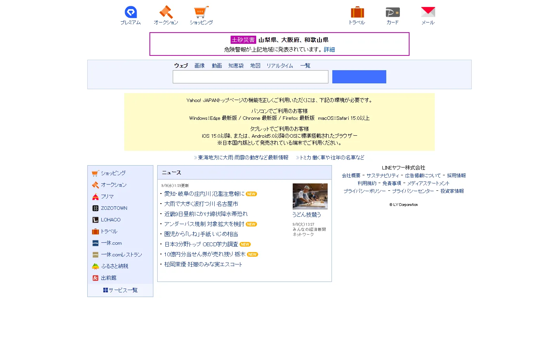The image size is (559, 349).
Task: Click the 一休.com icon in sidebar
Action: pos(95,243)
